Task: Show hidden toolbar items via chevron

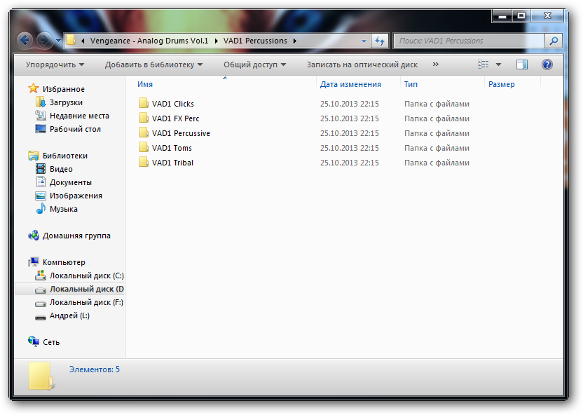Action: click(x=435, y=64)
